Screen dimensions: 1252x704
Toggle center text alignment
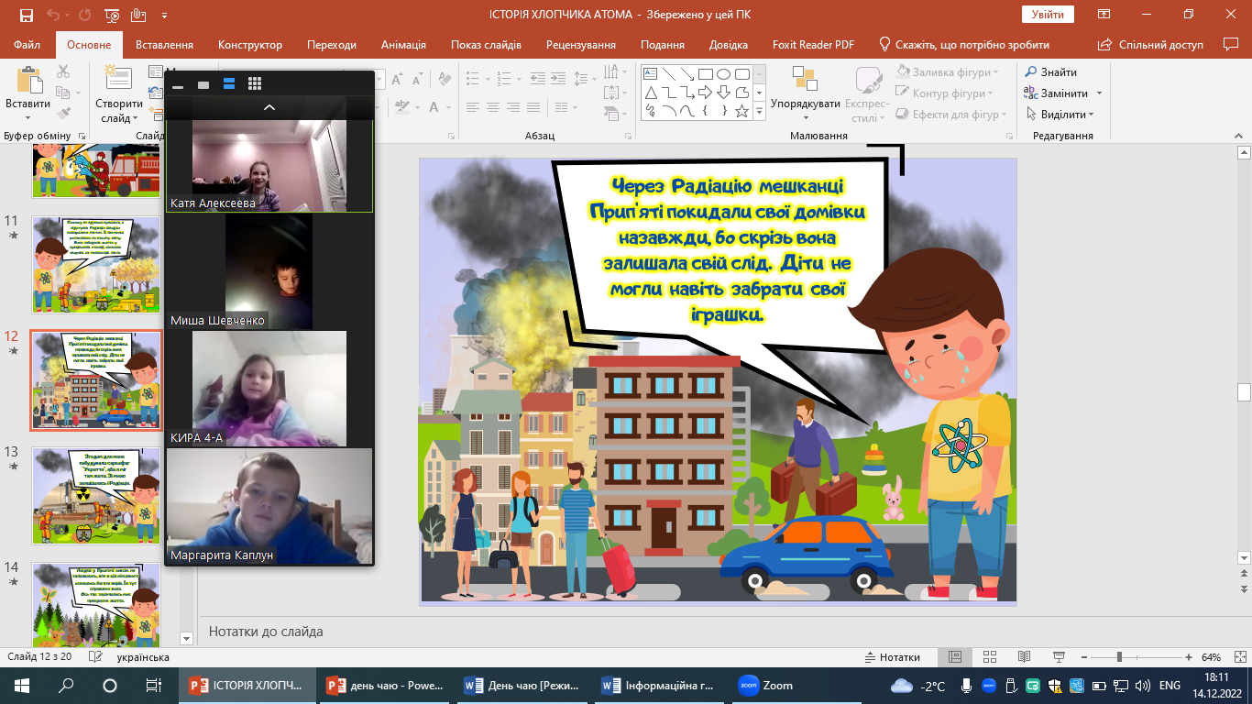[495, 108]
